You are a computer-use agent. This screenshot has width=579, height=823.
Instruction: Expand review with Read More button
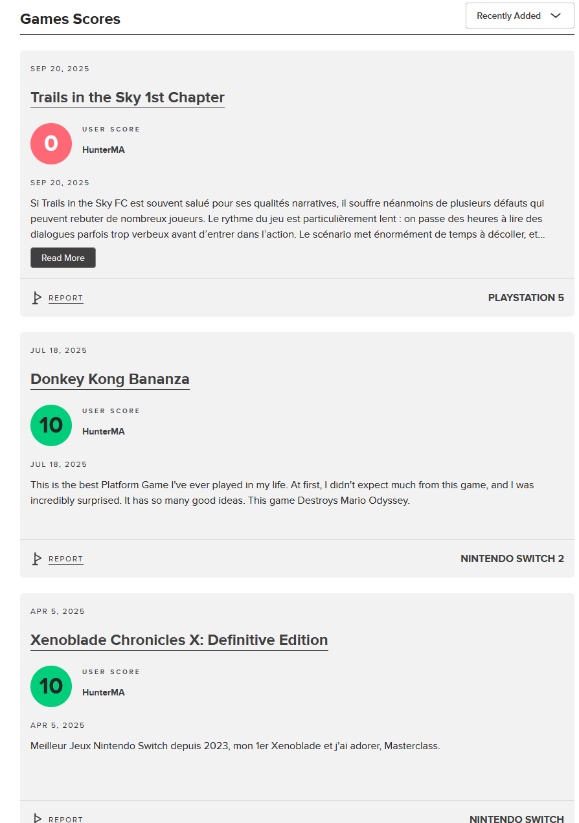click(x=63, y=258)
